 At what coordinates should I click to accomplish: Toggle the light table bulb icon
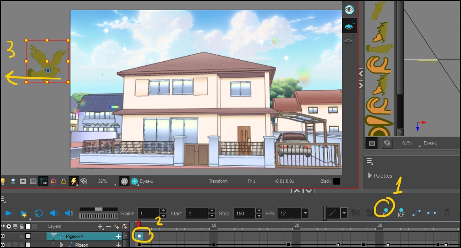pyautogui.click(x=3, y=181)
